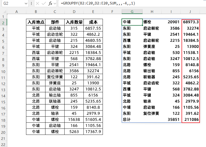Select column B header

[36, 12]
